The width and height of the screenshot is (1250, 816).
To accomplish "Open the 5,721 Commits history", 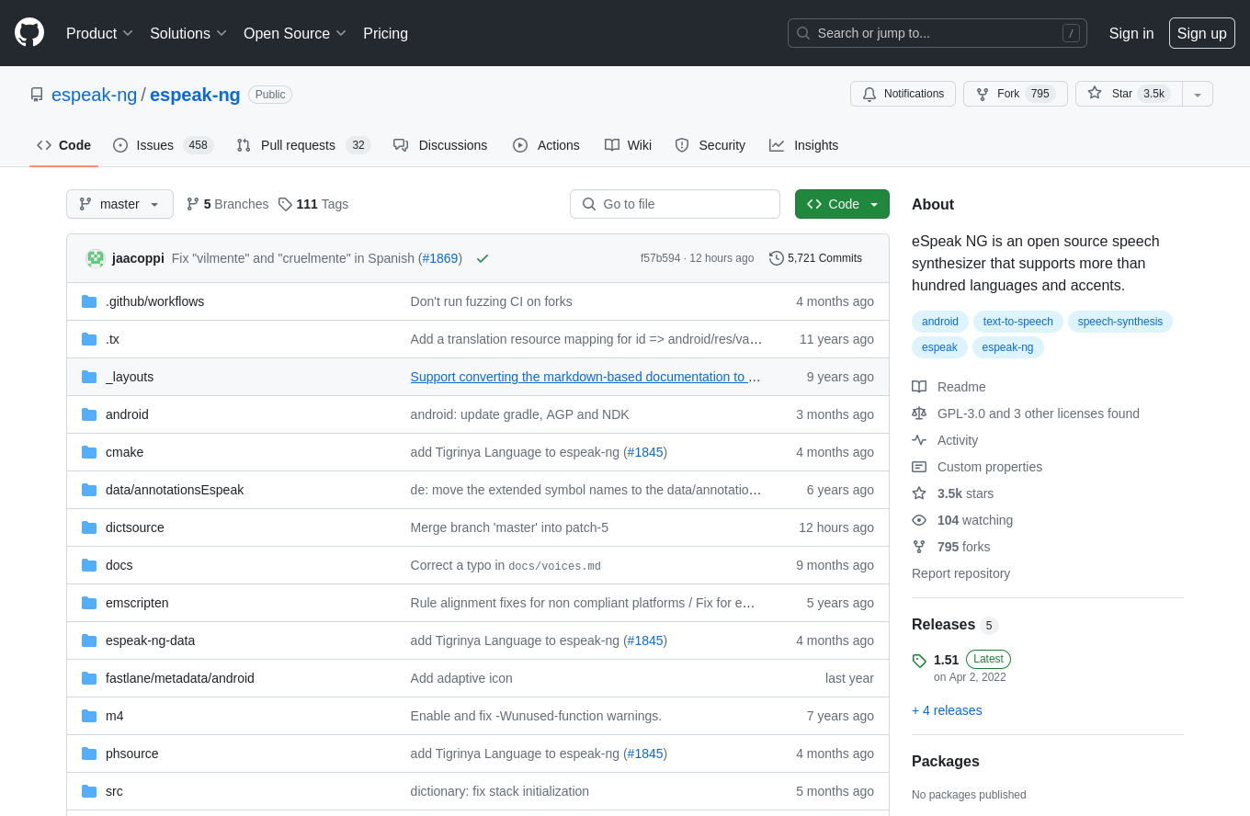I will click(x=816, y=258).
